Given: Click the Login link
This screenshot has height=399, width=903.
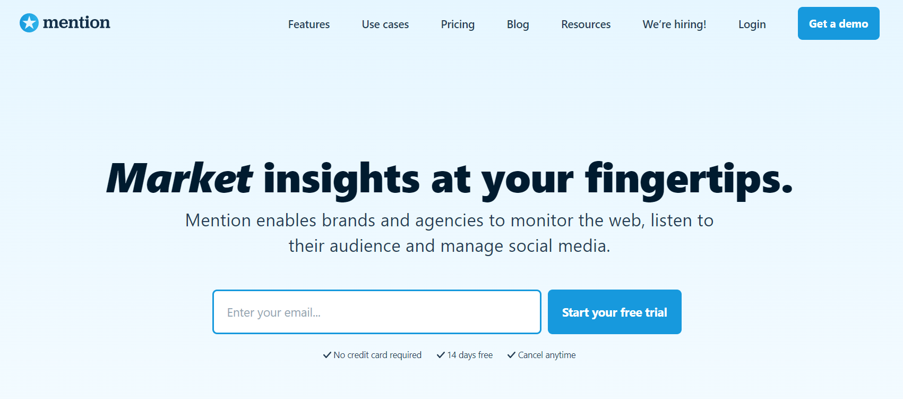Looking at the screenshot, I should pos(752,24).
